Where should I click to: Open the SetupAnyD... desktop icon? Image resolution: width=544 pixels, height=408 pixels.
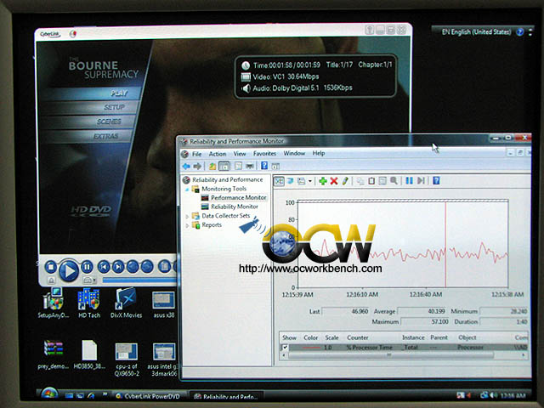tap(53, 303)
